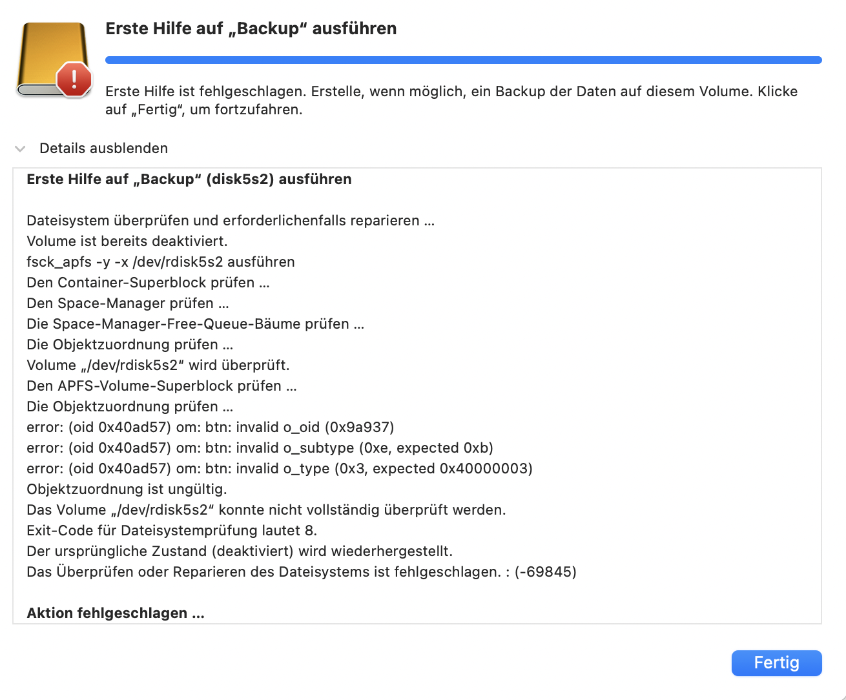The width and height of the screenshot is (846, 700).
Task: Select the bold log heading mentioning disk5s2
Action: pos(189,180)
